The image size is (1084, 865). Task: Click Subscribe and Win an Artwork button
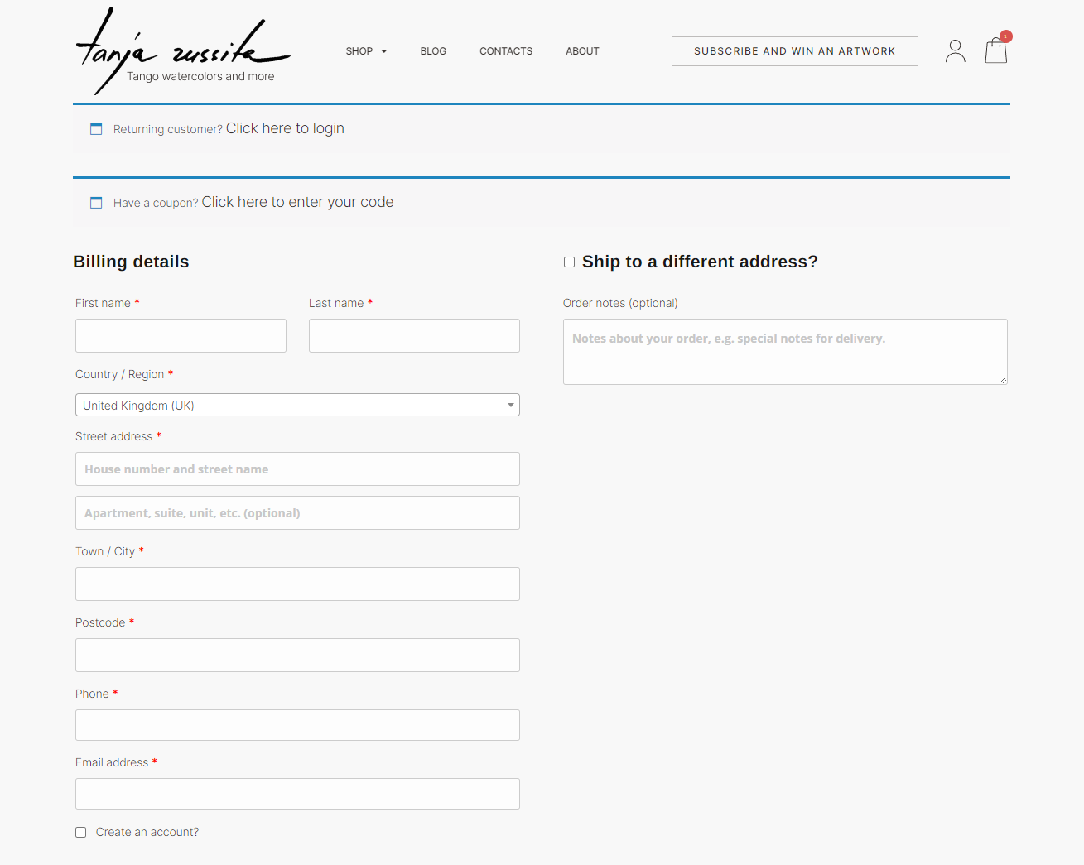pyautogui.click(x=794, y=51)
